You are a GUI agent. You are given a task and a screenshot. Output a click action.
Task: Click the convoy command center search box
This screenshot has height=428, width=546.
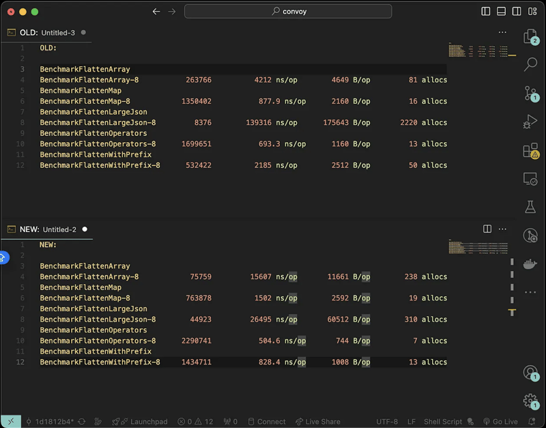coord(288,12)
